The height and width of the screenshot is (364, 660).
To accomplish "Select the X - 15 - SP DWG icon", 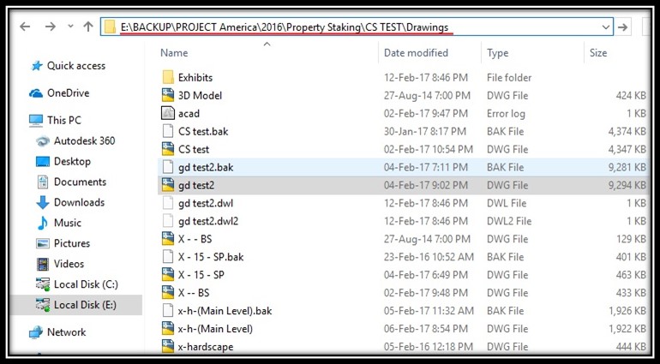I will click(x=168, y=275).
